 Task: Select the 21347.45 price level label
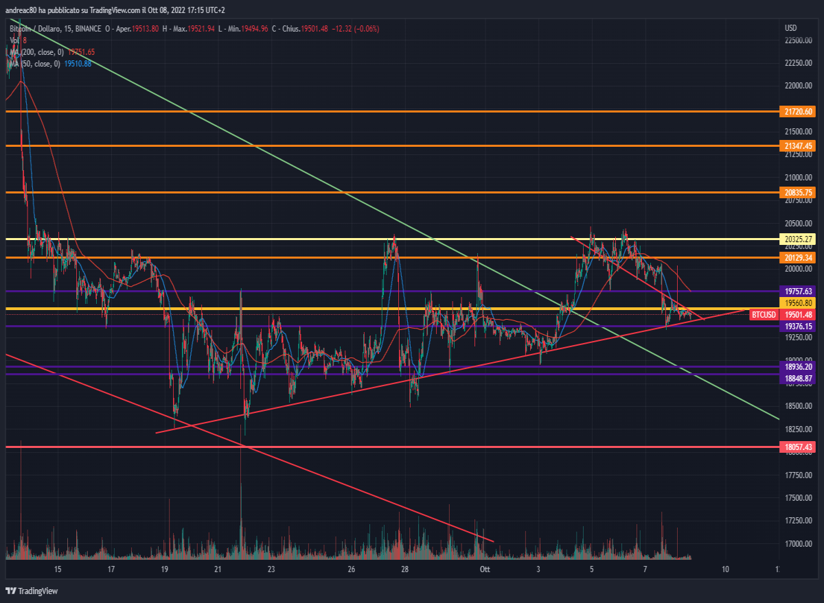tap(799, 146)
